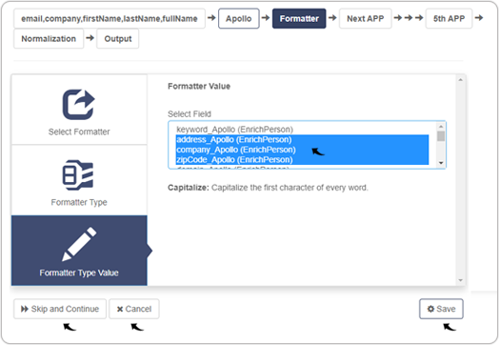Open the Apollo step in the workflow
This screenshot has width=499, height=345.
coord(239,18)
